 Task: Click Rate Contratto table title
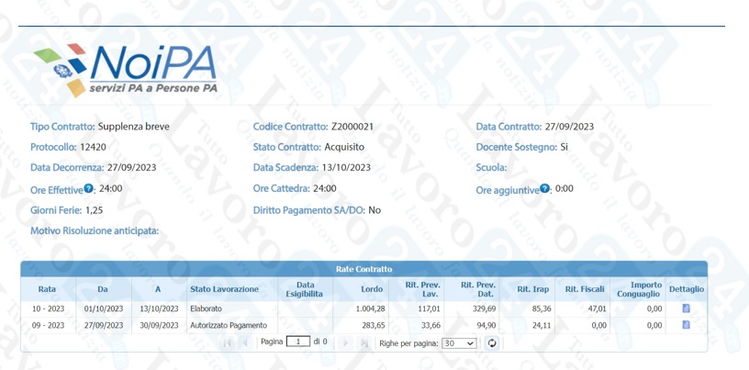(364, 269)
